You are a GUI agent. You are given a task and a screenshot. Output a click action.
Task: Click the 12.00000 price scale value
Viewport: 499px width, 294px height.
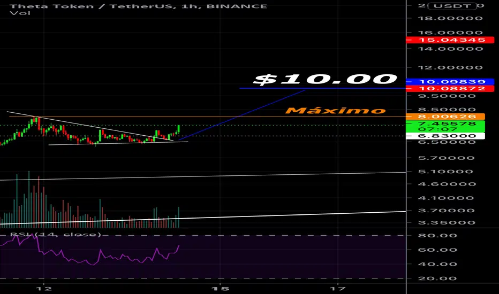tap(450, 67)
